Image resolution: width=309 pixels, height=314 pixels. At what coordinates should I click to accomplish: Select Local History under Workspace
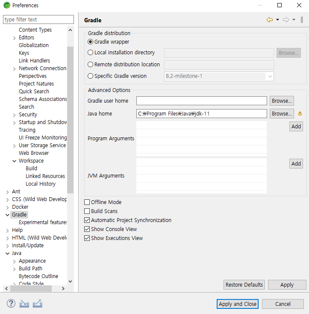[x=41, y=184]
